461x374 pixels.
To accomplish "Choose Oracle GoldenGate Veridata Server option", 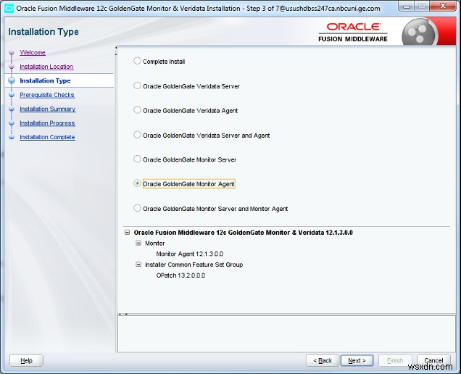I will coord(137,86).
